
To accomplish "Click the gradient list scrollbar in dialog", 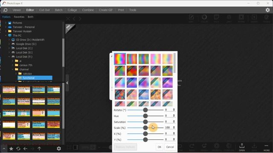I will coord(174,63).
